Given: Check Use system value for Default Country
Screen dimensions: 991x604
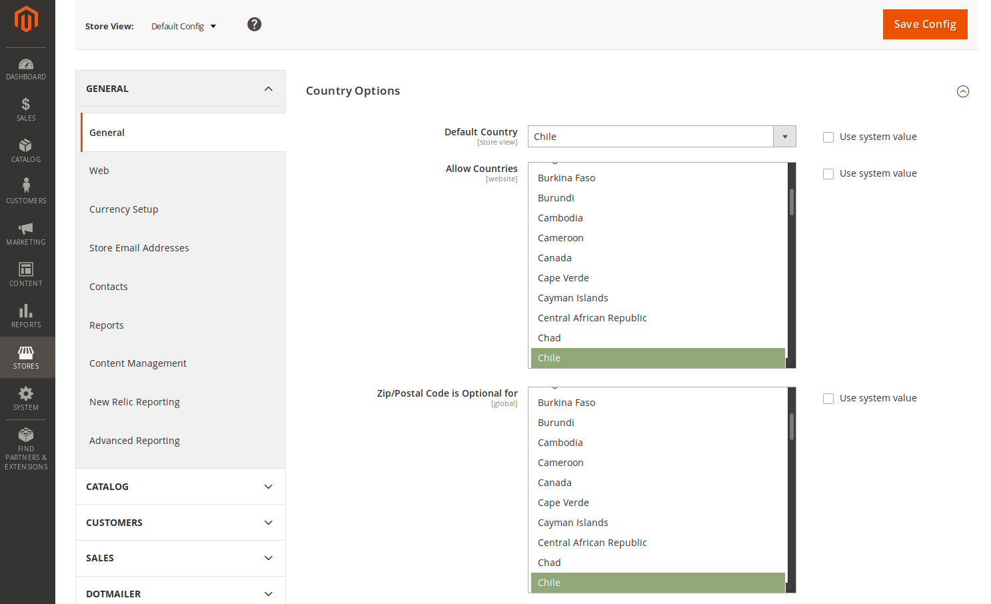Looking at the screenshot, I should pyautogui.click(x=828, y=137).
